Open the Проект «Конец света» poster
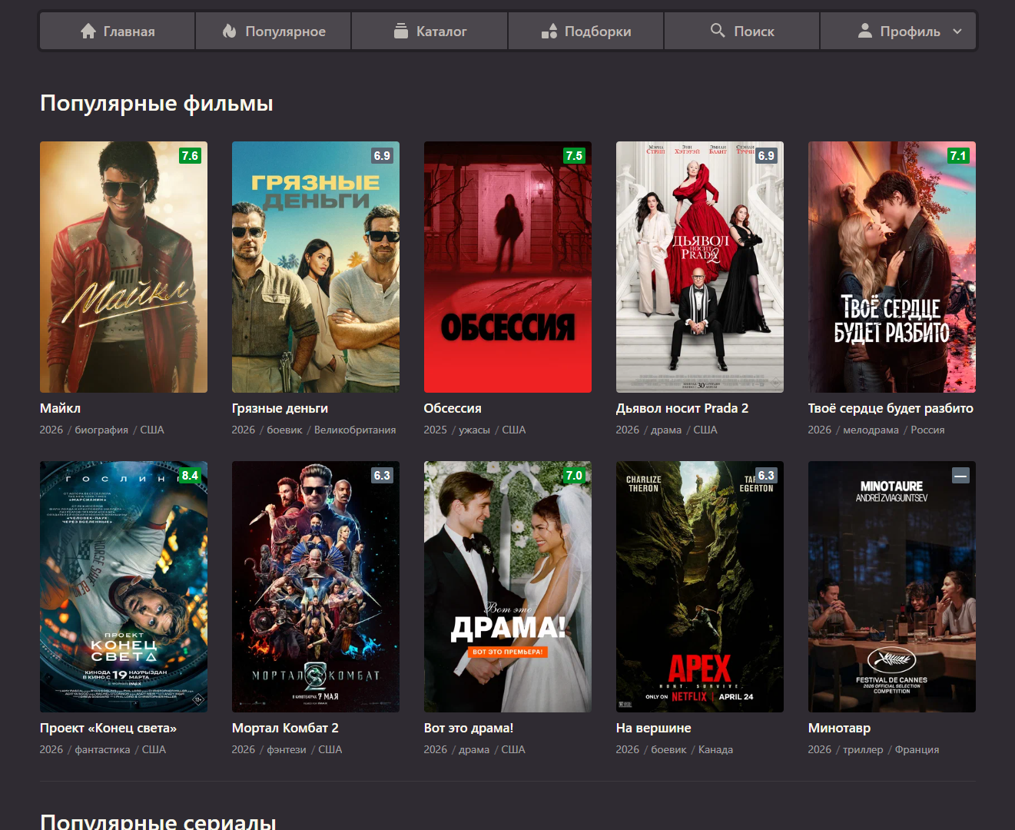1015x830 pixels. point(124,586)
